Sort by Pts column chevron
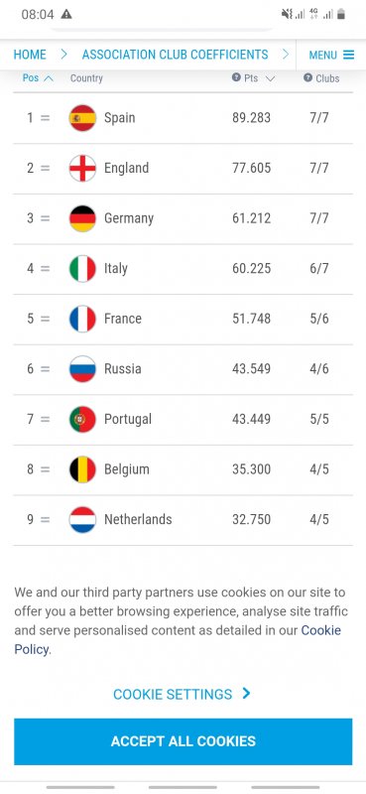This screenshot has width=366, height=794. [270, 78]
